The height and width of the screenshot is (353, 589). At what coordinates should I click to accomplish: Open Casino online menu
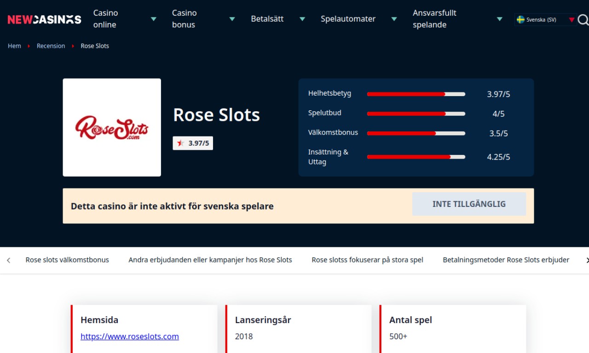(x=106, y=19)
